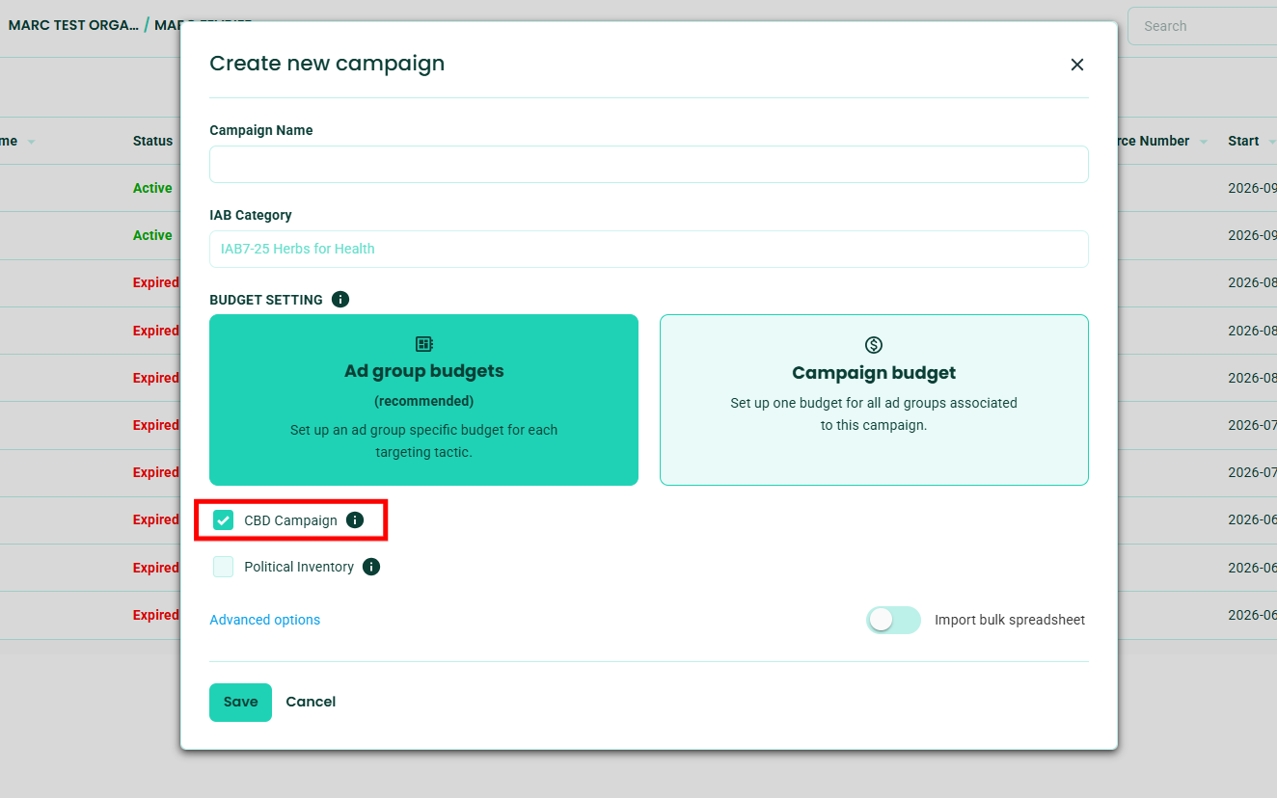Click the Campaign budget dollar icon
Screen dimensions: 1277x798
point(874,345)
